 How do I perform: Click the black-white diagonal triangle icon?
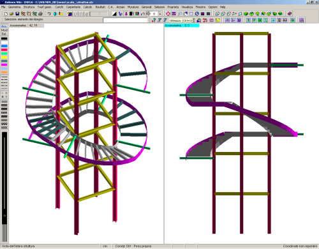(x=114, y=14)
